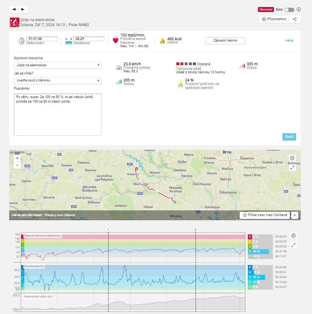
Task: Open the 'Jak se cítíte?' dropdown
Action: point(57,80)
